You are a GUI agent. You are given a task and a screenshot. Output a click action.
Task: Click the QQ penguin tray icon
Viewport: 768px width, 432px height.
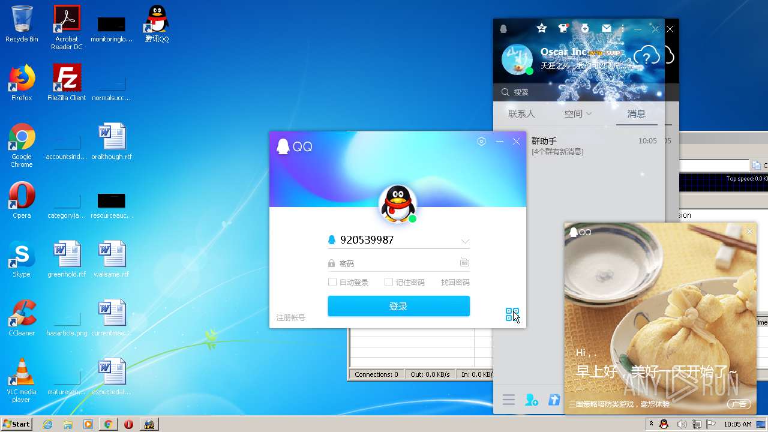click(x=664, y=424)
